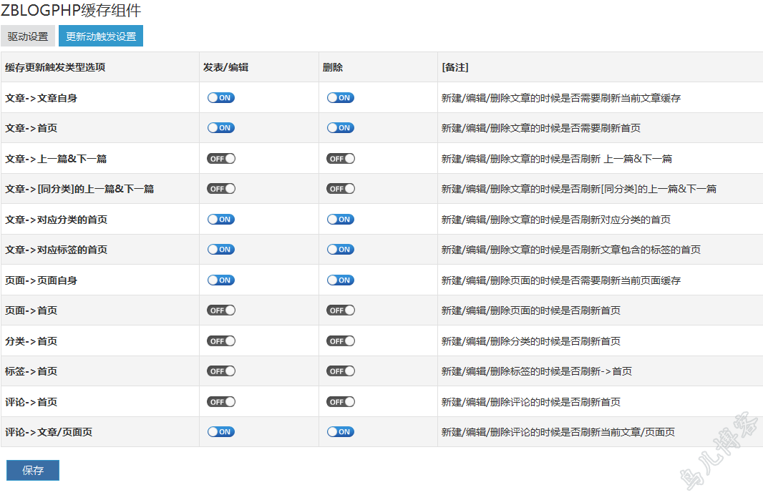Select the 更新动触发设置 tab
Image resolution: width=763 pixels, height=495 pixels.
coord(101,36)
